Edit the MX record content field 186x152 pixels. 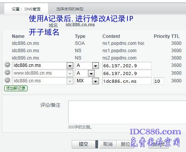pos(127,81)
